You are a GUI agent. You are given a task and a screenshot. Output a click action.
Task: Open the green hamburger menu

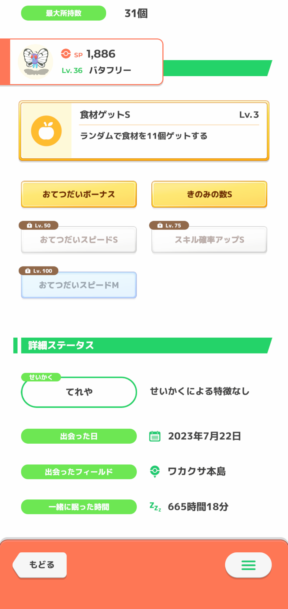(248, 565)
